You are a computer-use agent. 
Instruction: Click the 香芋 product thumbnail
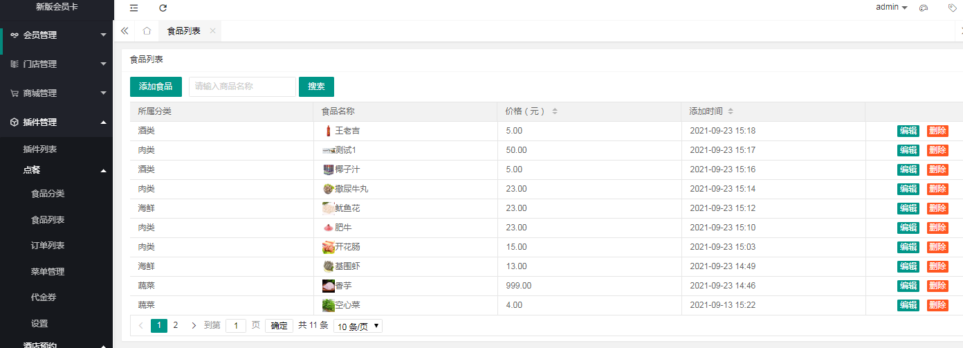pos(329,286)
